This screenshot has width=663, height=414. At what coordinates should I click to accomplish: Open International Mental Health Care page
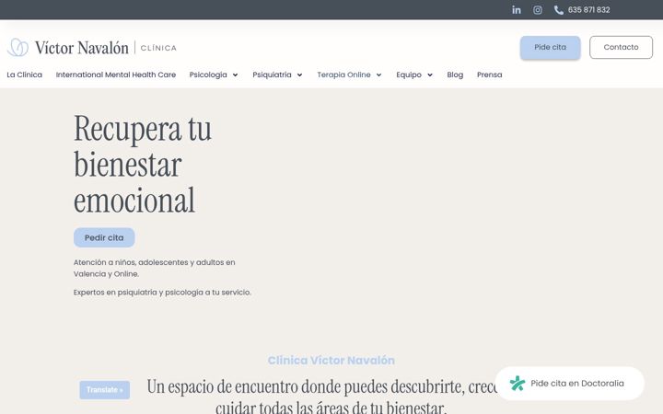116,75
